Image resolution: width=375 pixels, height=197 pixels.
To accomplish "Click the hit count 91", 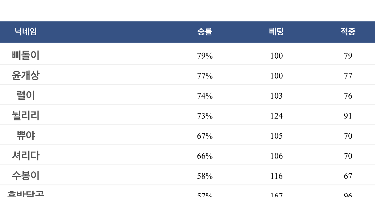I will coord(348,116).
